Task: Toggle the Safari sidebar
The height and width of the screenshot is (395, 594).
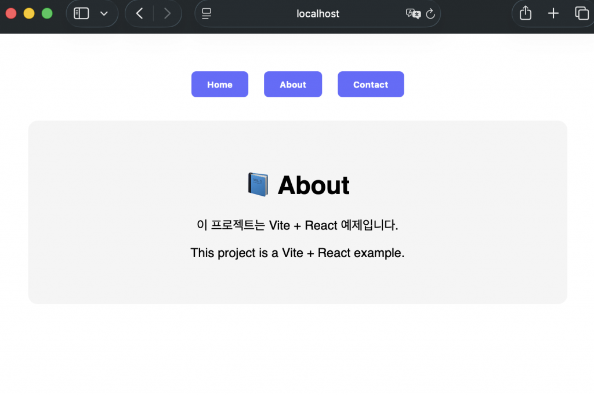Action: [81, 13]
